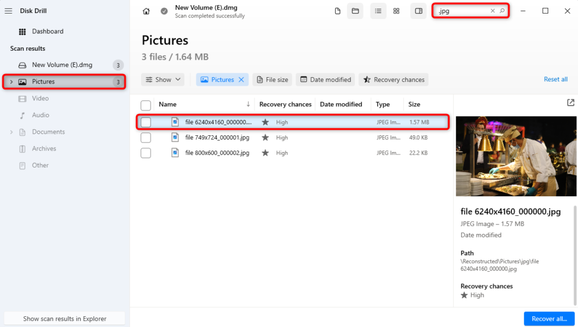Viewport: 578px width, 327px height.
Task: Open the sidebar hamburger menu
Action: coord(8,10)
